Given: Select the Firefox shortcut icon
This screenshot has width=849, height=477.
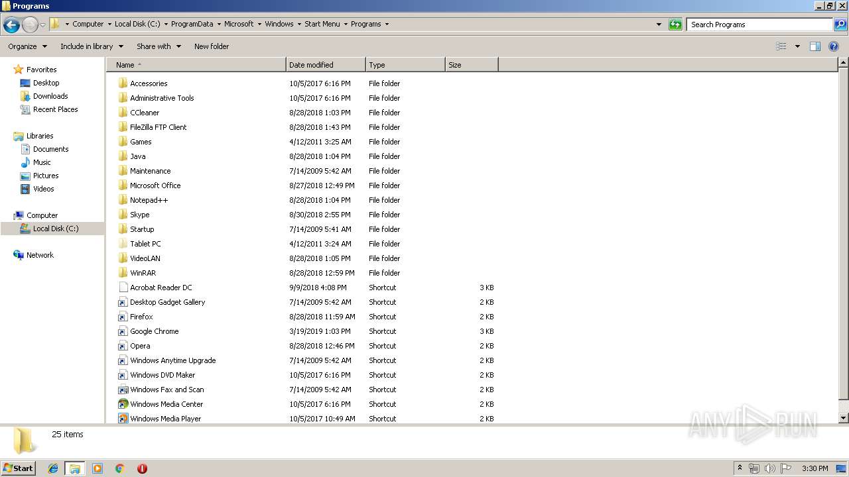Looking at the screenshot, I should click(x=123, y=317).
